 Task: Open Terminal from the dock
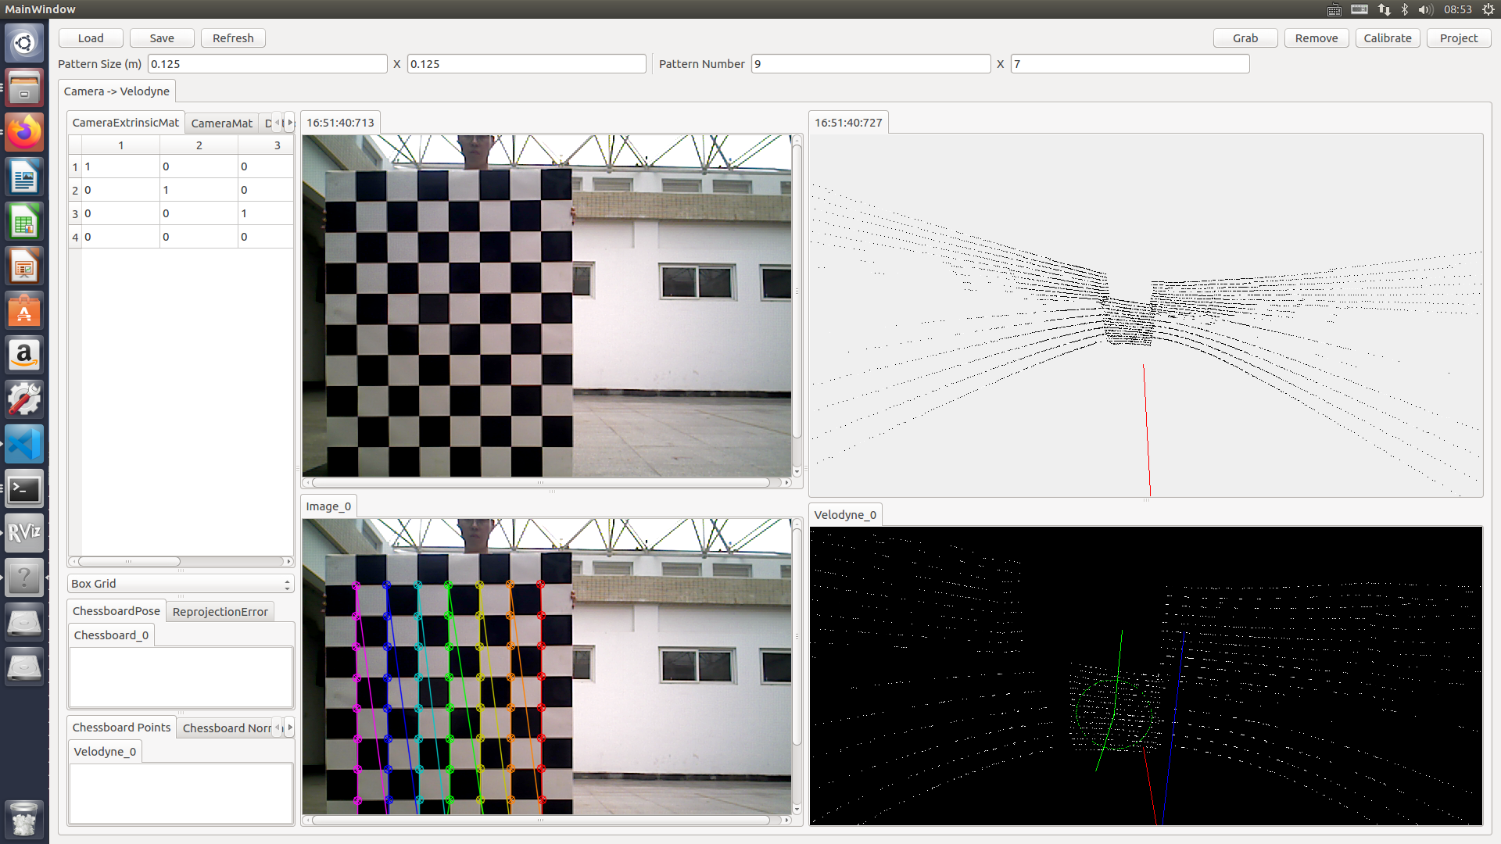(x=24, y=489)
